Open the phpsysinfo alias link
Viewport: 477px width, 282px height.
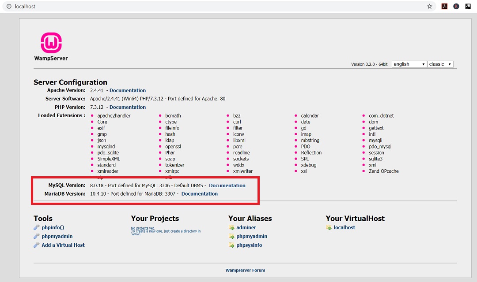tap(249, 245)
